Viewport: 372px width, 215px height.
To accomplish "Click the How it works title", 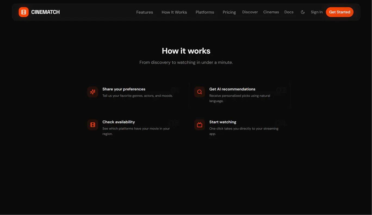I will tap(186, 51).
